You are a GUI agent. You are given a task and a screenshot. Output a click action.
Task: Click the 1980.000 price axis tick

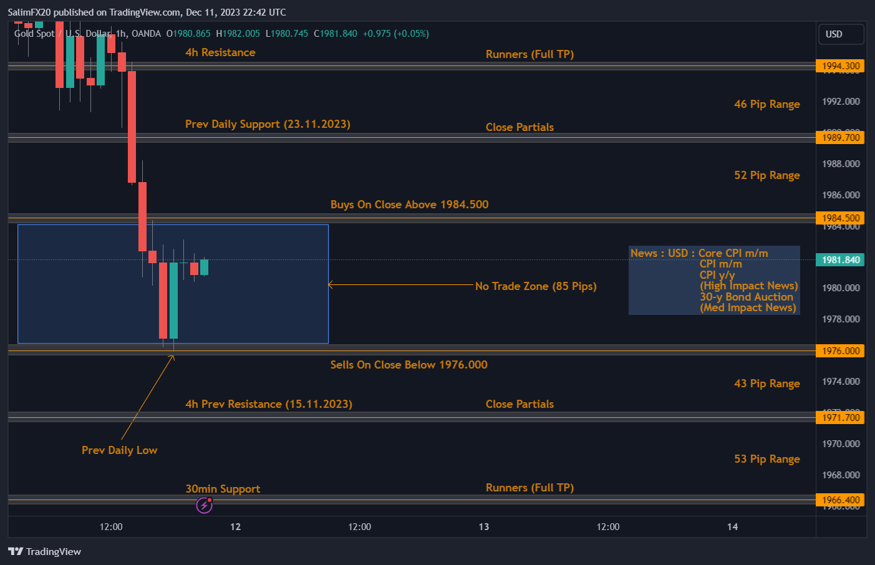point(841,288)
